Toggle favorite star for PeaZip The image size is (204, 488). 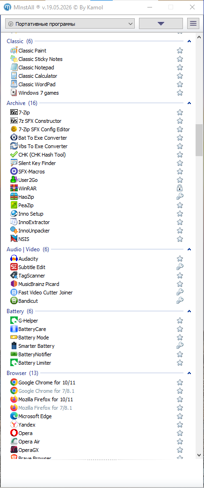coord(180,205)
